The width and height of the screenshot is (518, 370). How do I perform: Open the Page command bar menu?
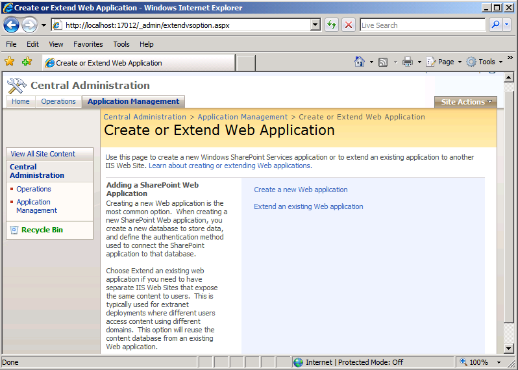click(x=443, y=62)
